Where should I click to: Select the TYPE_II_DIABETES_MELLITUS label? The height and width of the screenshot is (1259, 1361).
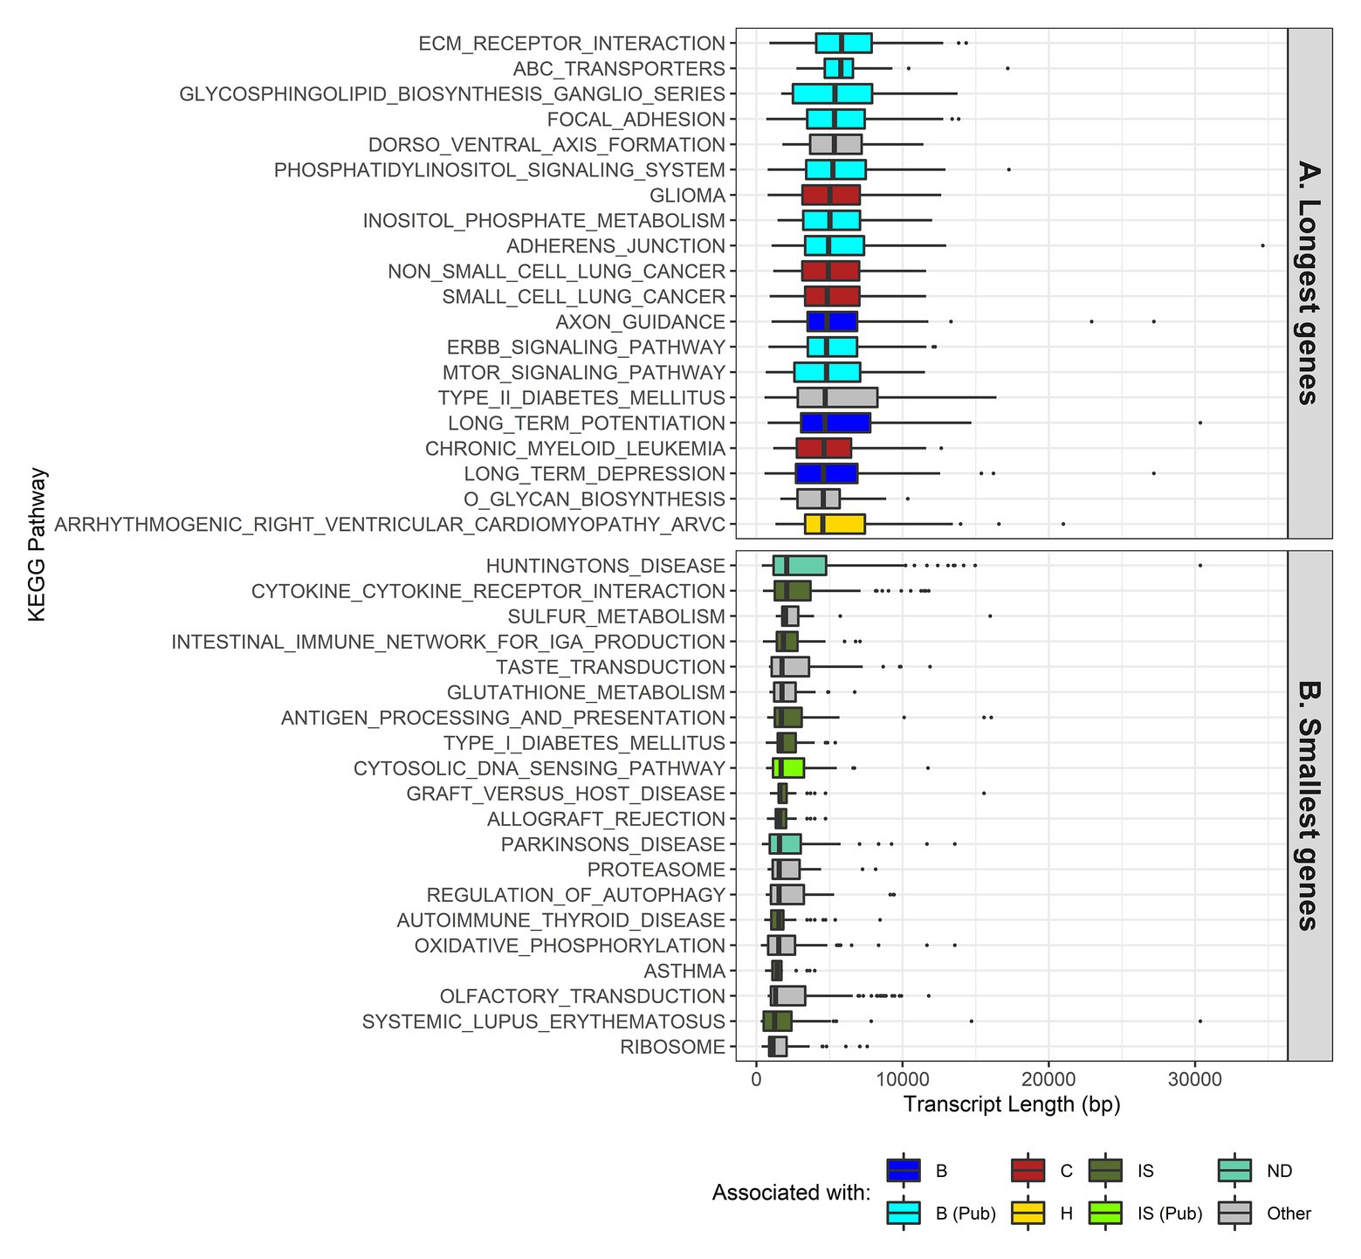click(581, 398)
